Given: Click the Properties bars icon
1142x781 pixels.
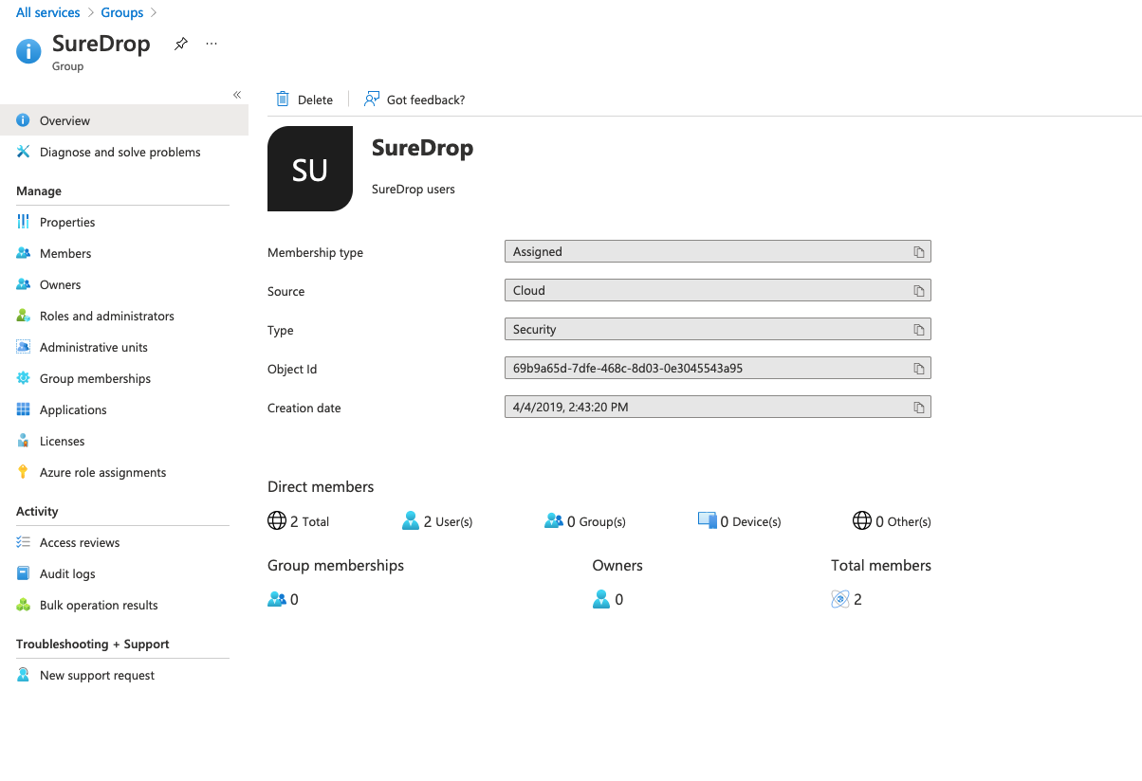Looking at the screenshot, I should 24,222.
